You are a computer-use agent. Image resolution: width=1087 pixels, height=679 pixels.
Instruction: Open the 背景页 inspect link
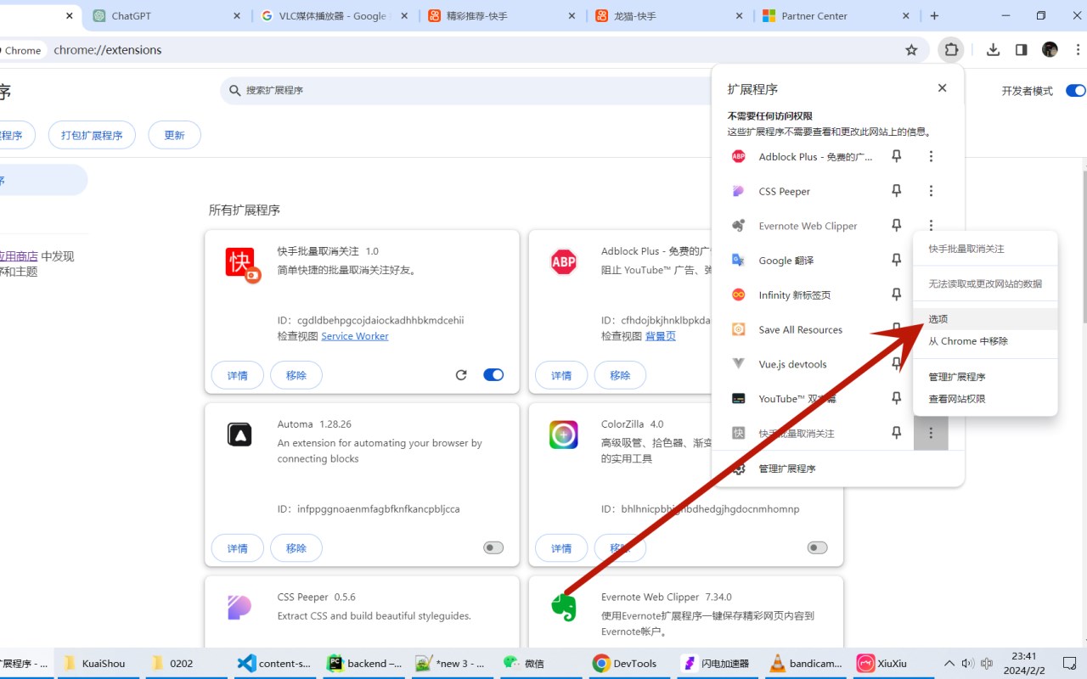pos(661,336)
